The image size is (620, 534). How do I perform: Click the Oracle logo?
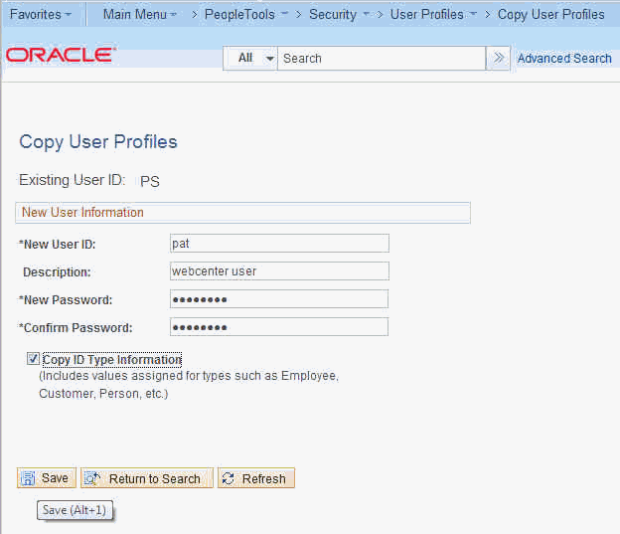pos(60,56)
